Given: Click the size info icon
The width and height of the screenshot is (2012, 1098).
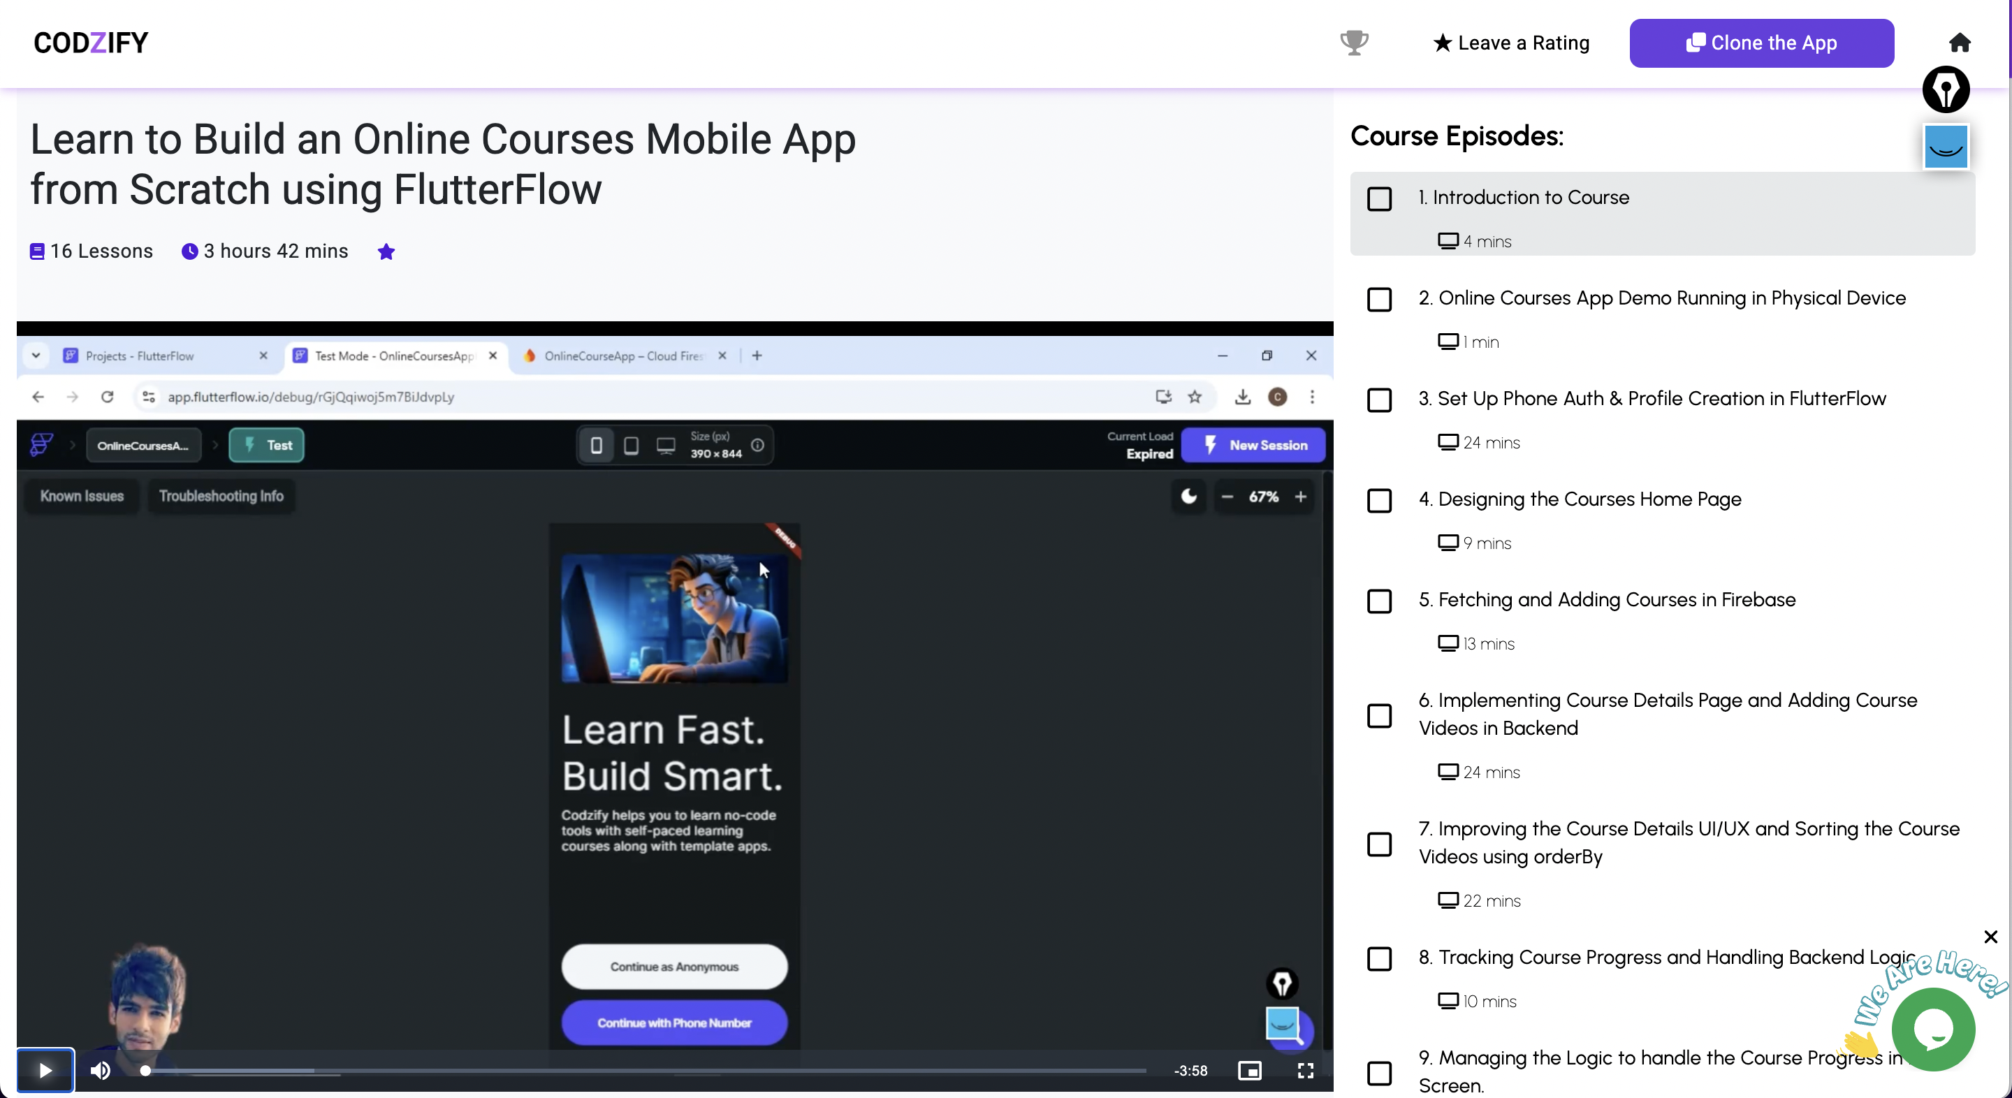Looking at the screenshot, I should tap(757, 444).
